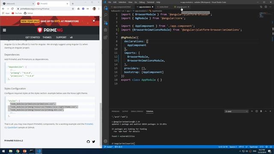The height and width of the screenshot is (154, 274).
Task: Open the Search view in VS Code
Action: click(106, 15)
